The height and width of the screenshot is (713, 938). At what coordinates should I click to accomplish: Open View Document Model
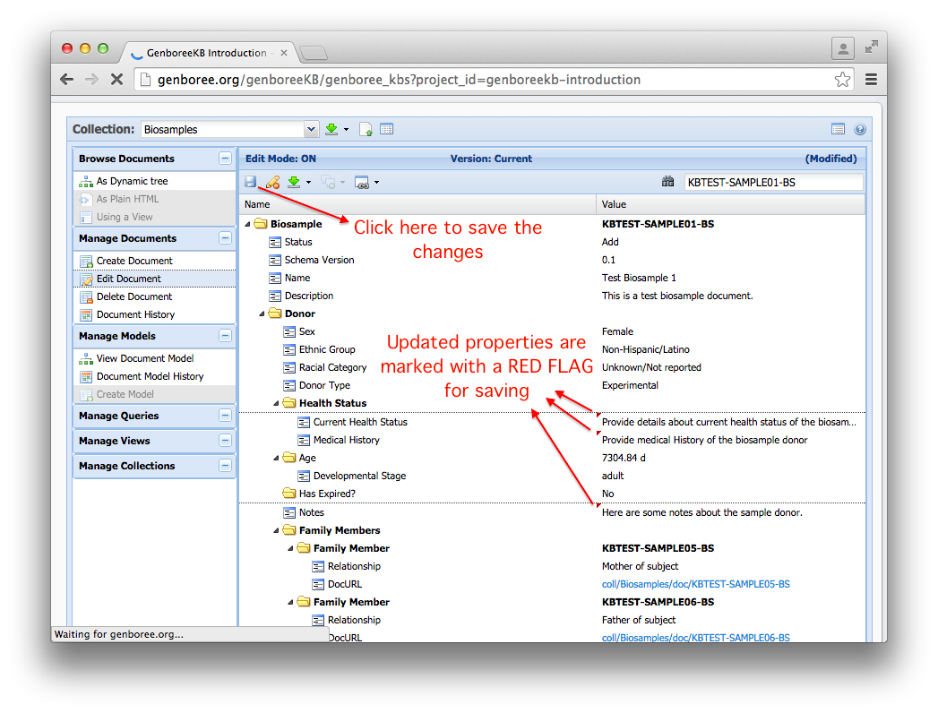pos(154,358)
